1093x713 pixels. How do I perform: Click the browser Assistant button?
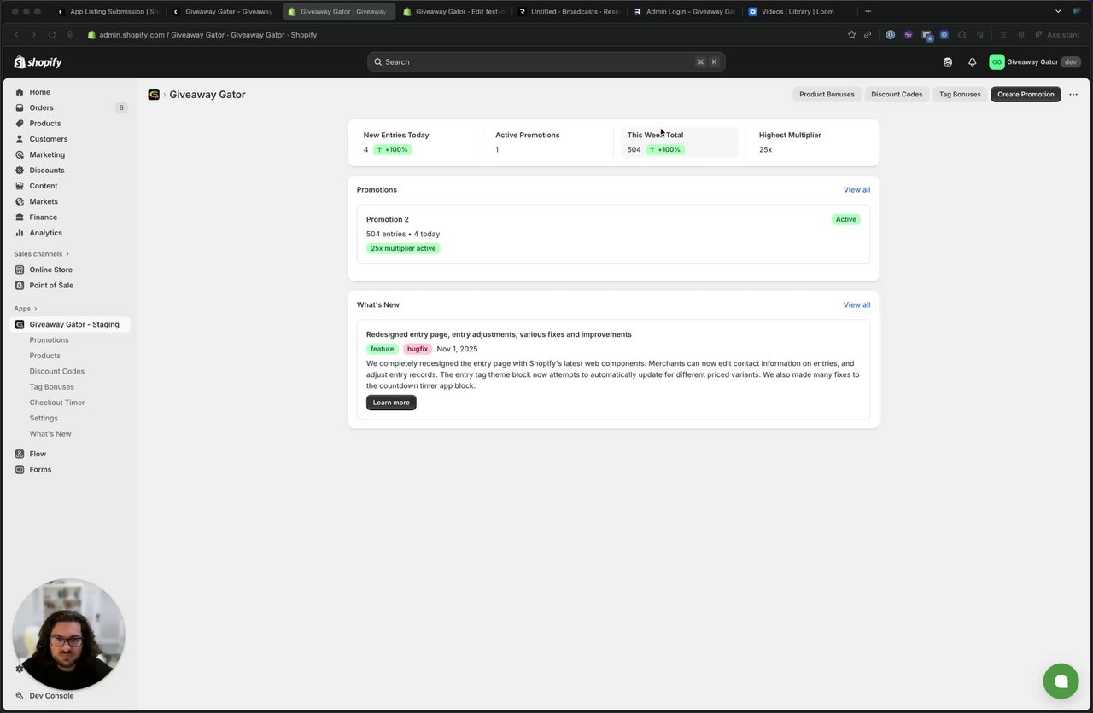1057,35
